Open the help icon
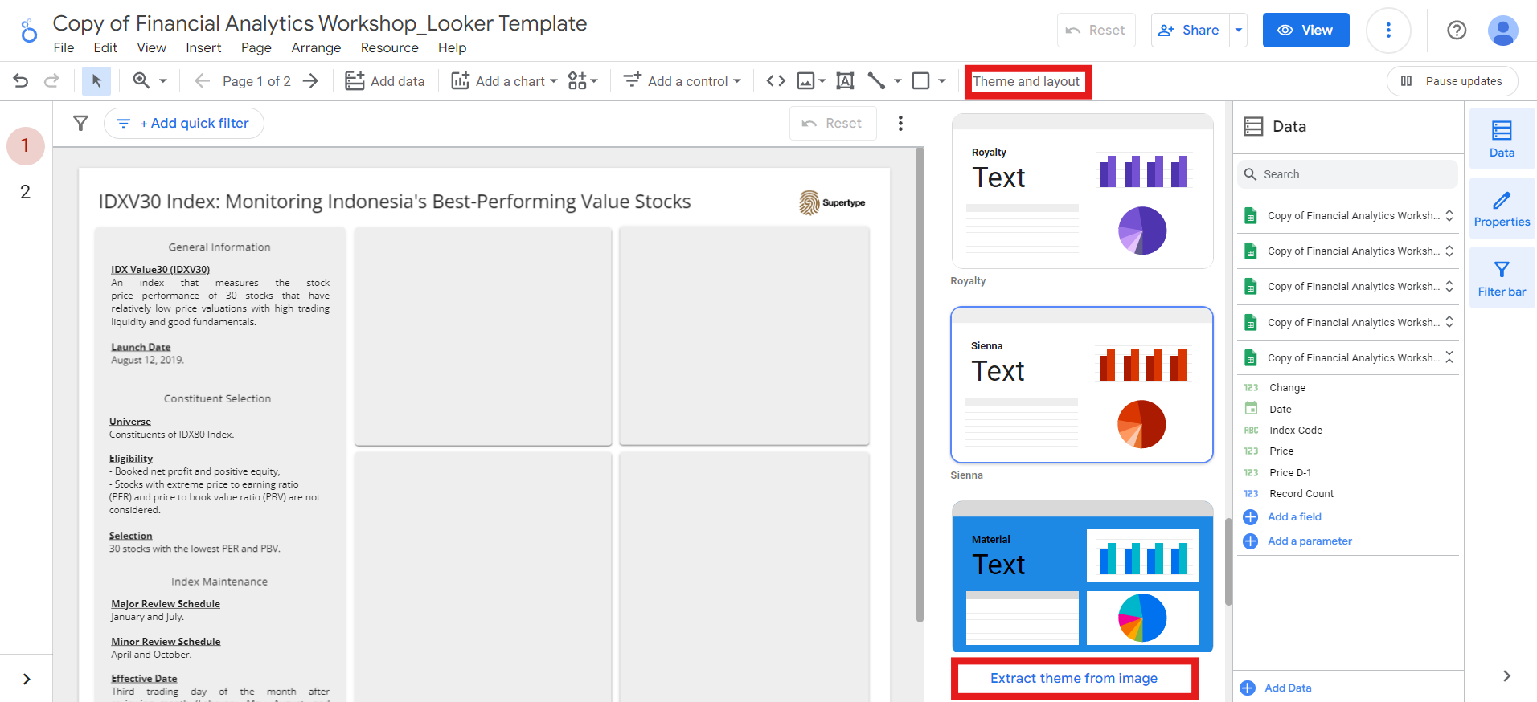Image resolution: width=1537 pixels, height=702 pixels. tap(1457, 31)
